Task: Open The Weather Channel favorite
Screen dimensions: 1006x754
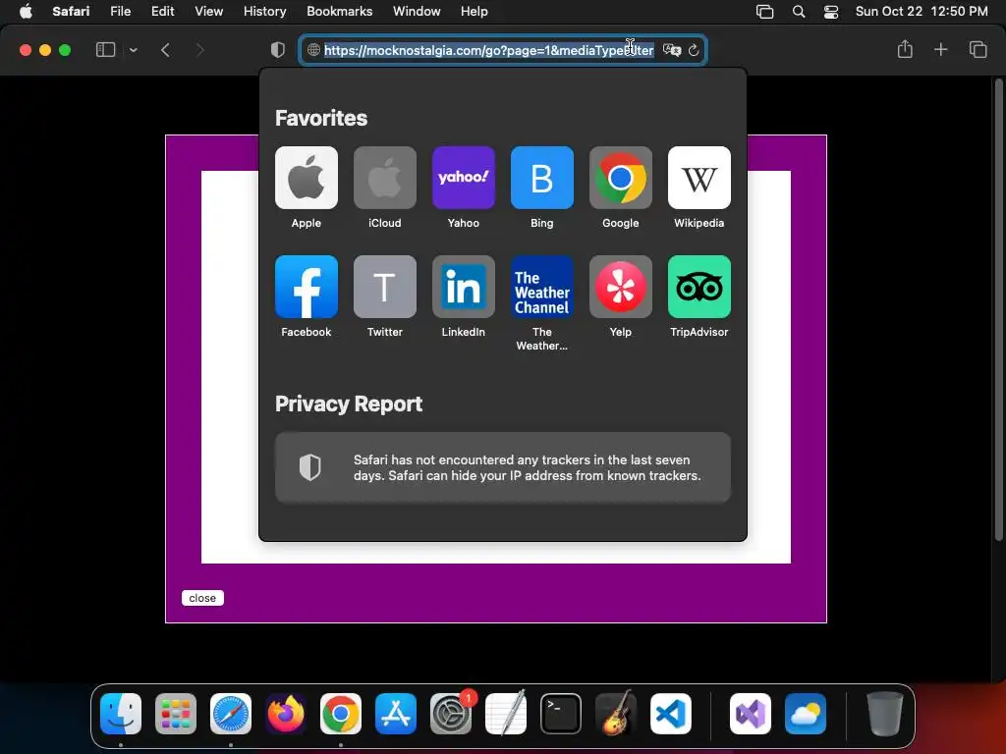Action: (542, 287)
